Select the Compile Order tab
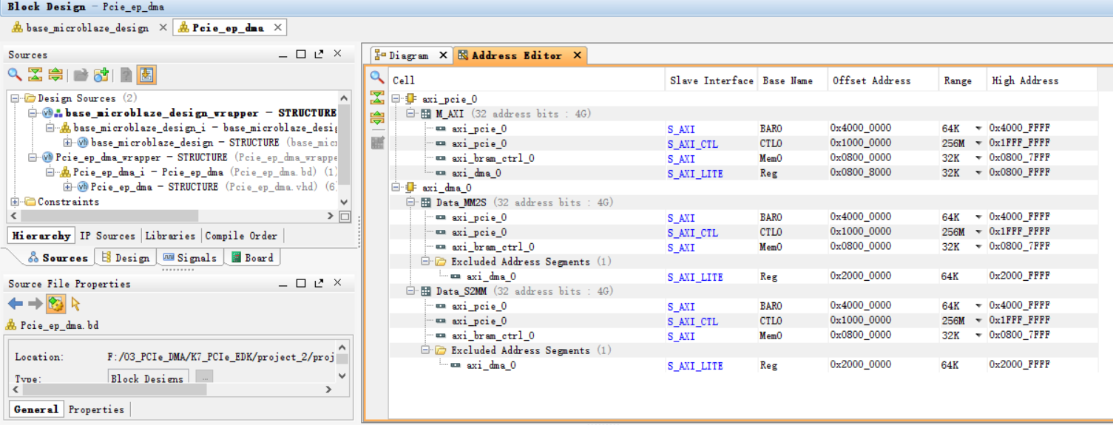The image size is (1113, 425). click(x=241, y=236)
